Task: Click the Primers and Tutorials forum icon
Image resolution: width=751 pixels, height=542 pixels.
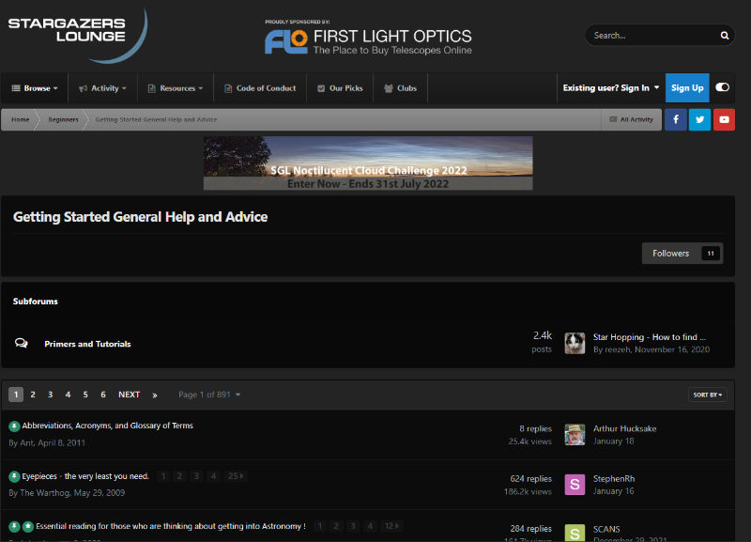Action: (x=22, y=344)
